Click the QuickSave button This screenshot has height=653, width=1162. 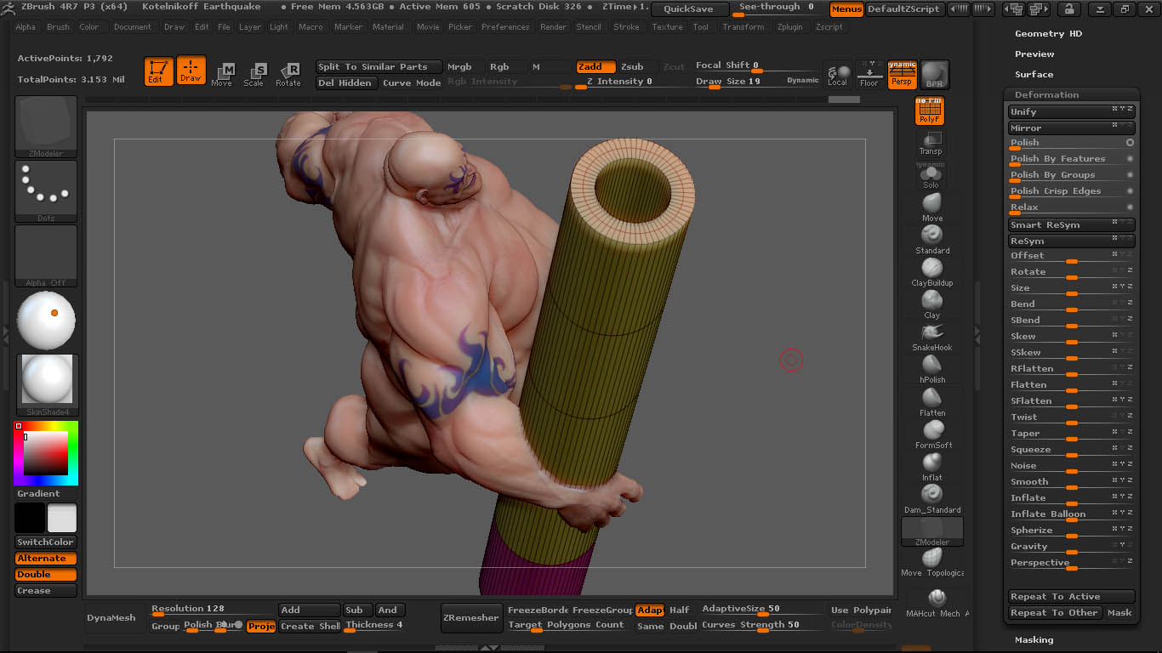[x=689, y=9]
